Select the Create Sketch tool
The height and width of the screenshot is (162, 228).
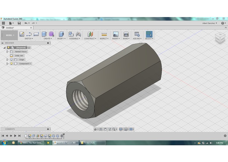coord(22,34)
